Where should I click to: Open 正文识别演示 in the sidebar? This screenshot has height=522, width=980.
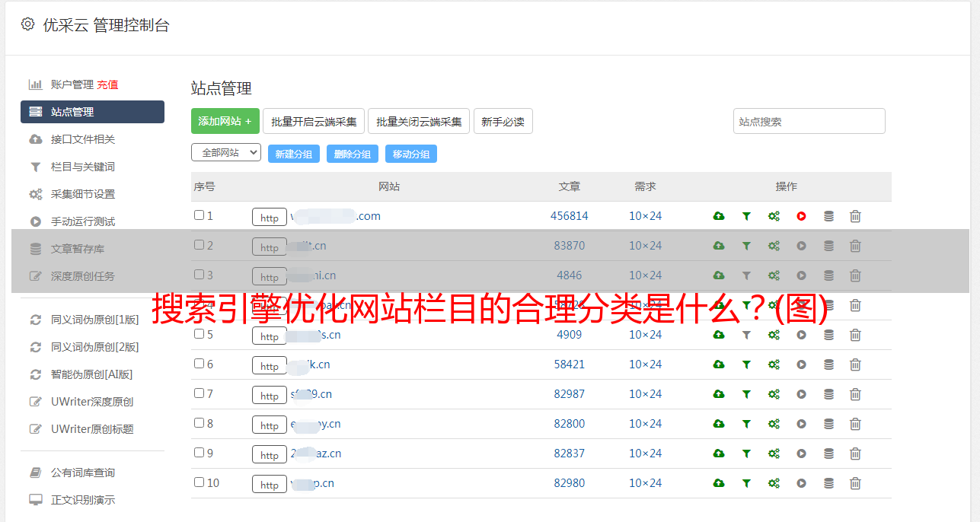pos(83,500)
